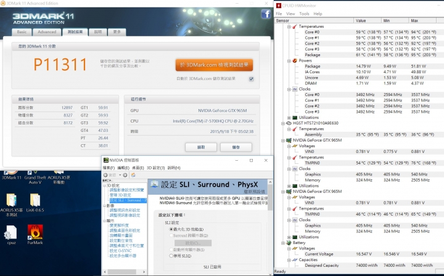Viewport: 444px width, 276px height.
Task: Launch Grand Theft Auto V desktop shortcut
Action: click(35, 177)
